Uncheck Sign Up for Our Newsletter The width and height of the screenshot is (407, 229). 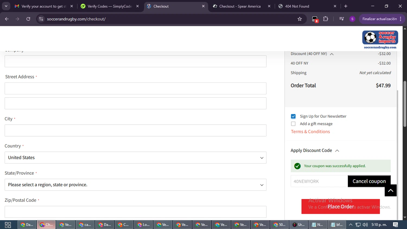coord(293,116)
